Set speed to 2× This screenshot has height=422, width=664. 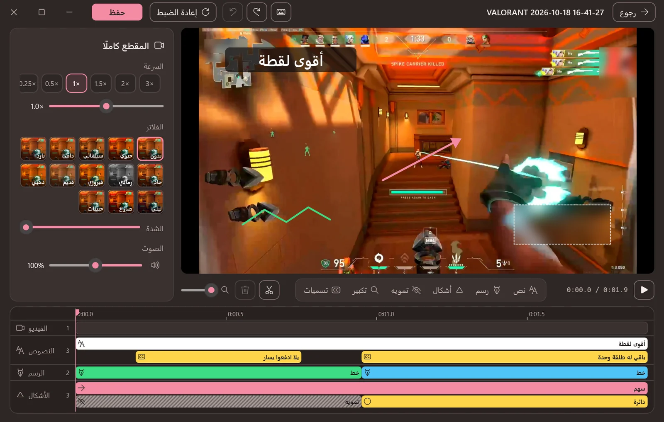click(125, 83)
